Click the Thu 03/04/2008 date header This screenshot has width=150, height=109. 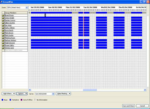point(125,7)
